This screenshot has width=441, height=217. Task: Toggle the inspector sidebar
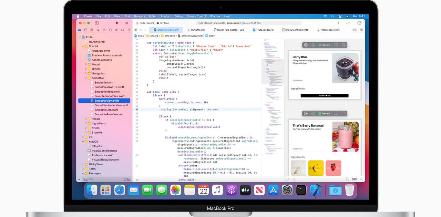pyautogui.click(x=359, y=23)
